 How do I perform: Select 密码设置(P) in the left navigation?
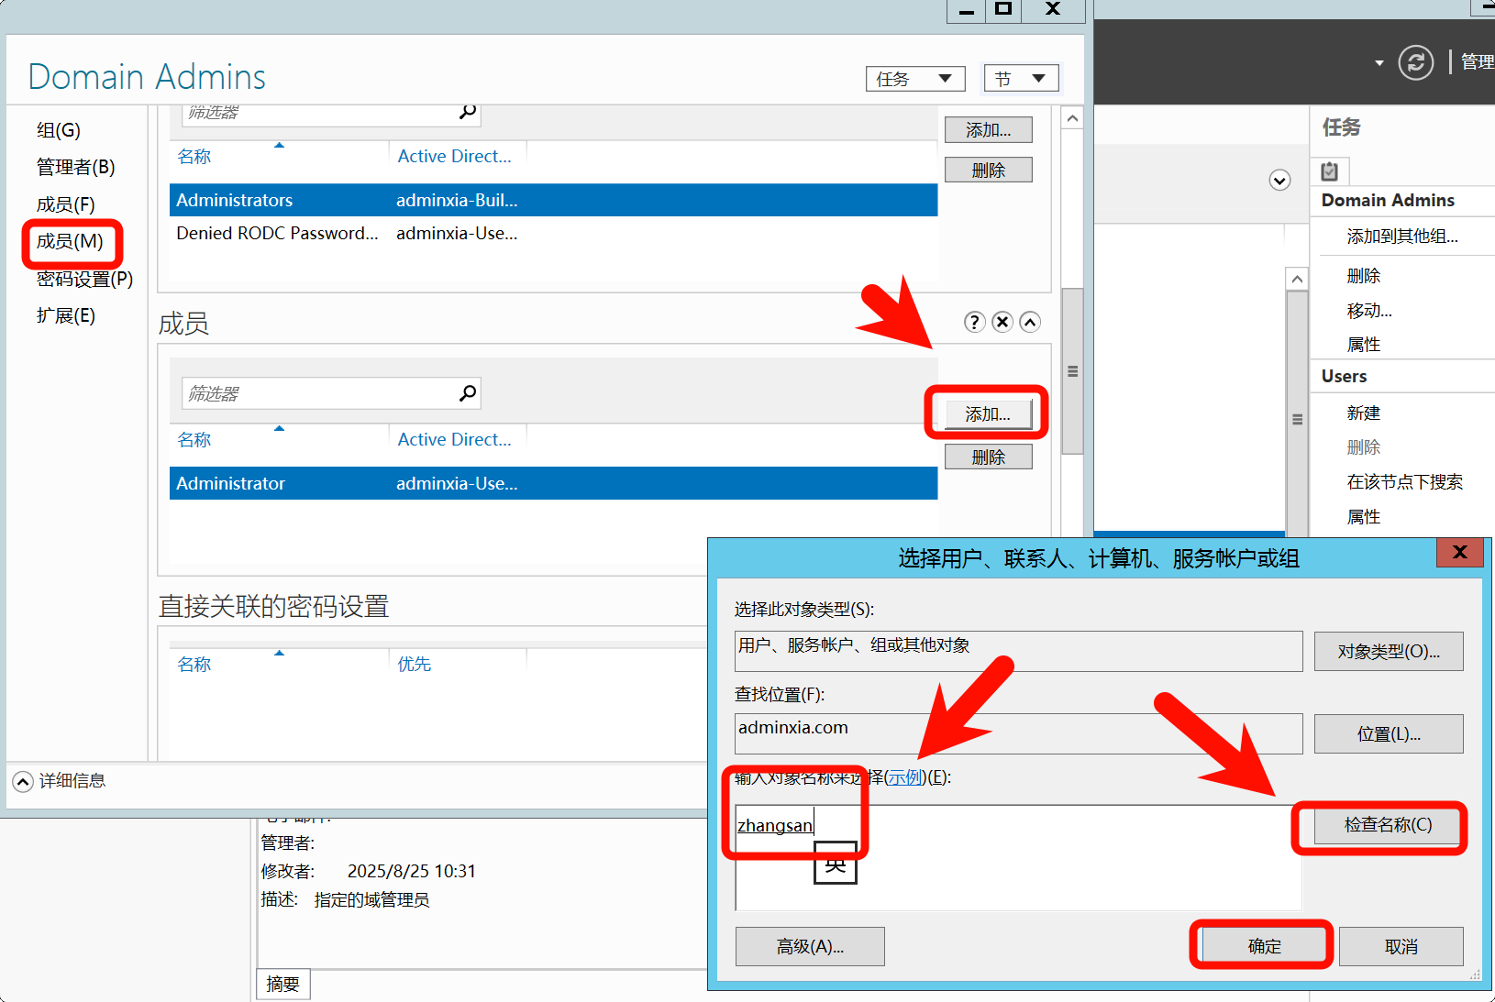84,279
